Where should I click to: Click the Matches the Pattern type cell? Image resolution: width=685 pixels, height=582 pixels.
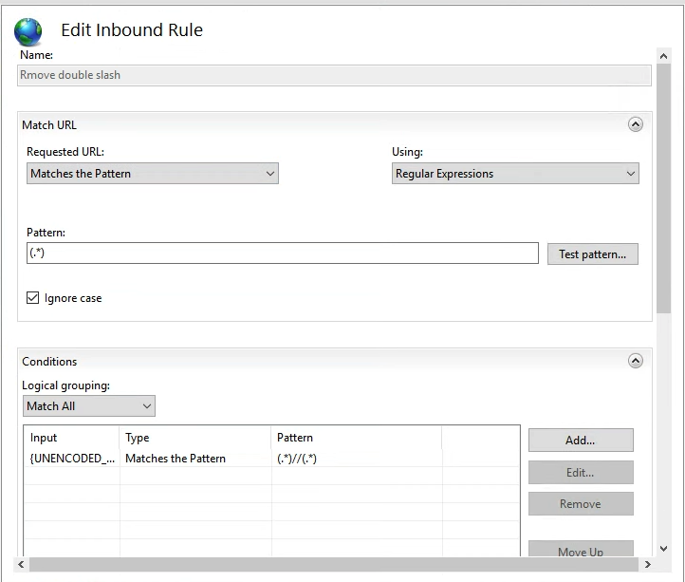[195, 459]
